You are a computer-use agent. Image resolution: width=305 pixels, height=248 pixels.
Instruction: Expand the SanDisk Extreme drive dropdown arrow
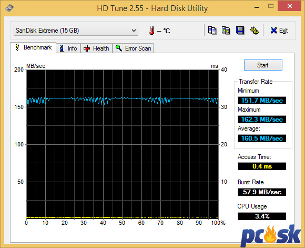(x=134, y=31)
